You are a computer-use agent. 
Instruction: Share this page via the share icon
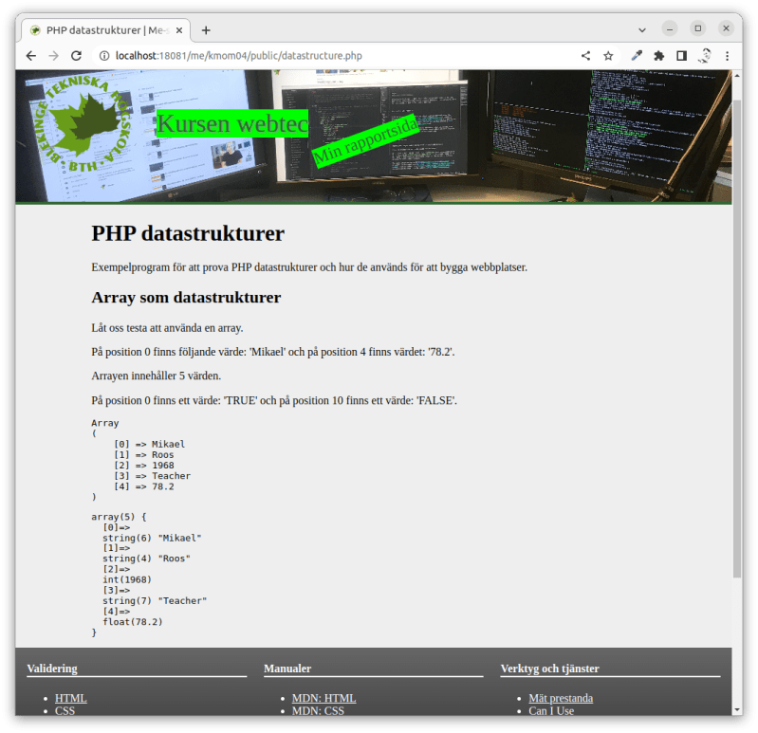coord(585,56)
